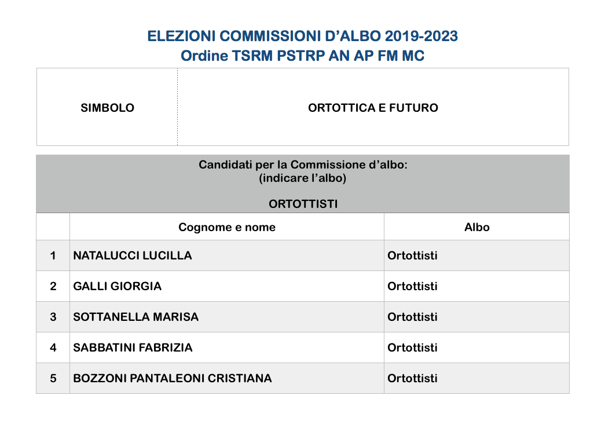
Task: Click row number 1 cell
Action: tap(53, 255)
